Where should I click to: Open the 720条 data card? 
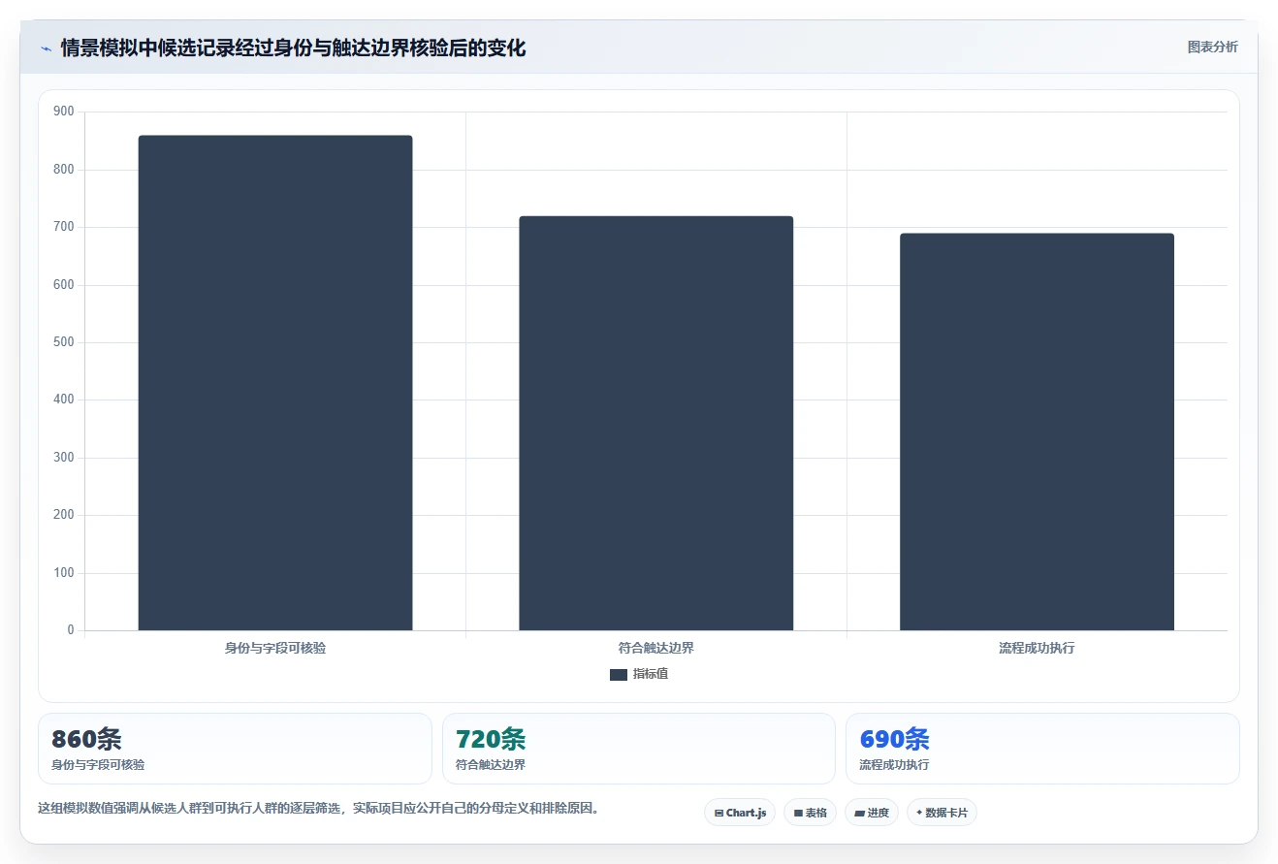[638, 749]
